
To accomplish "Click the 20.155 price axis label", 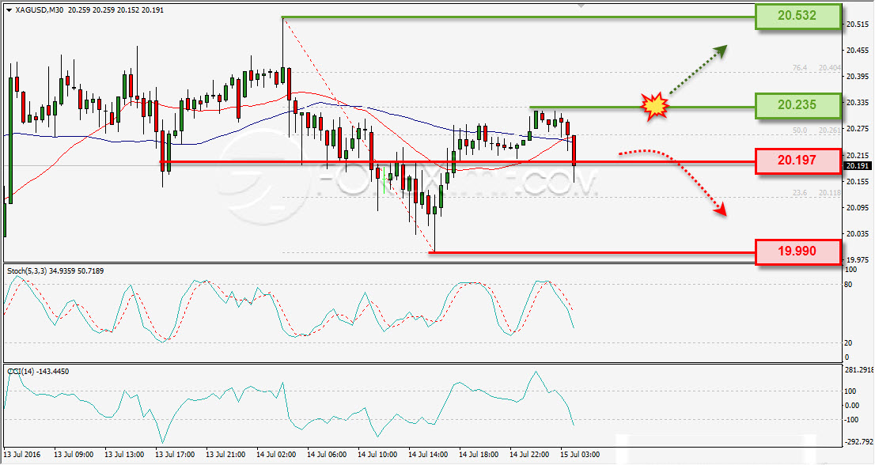I will pyautogui.click(x=857, y=181).
